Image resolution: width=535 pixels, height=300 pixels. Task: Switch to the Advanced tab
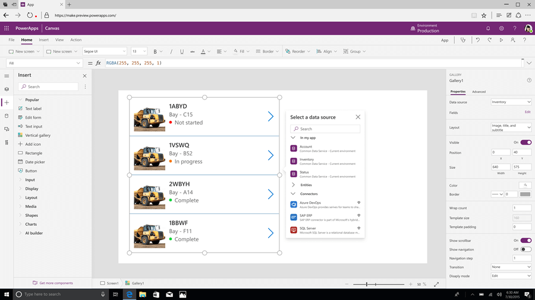coord(479,92)
